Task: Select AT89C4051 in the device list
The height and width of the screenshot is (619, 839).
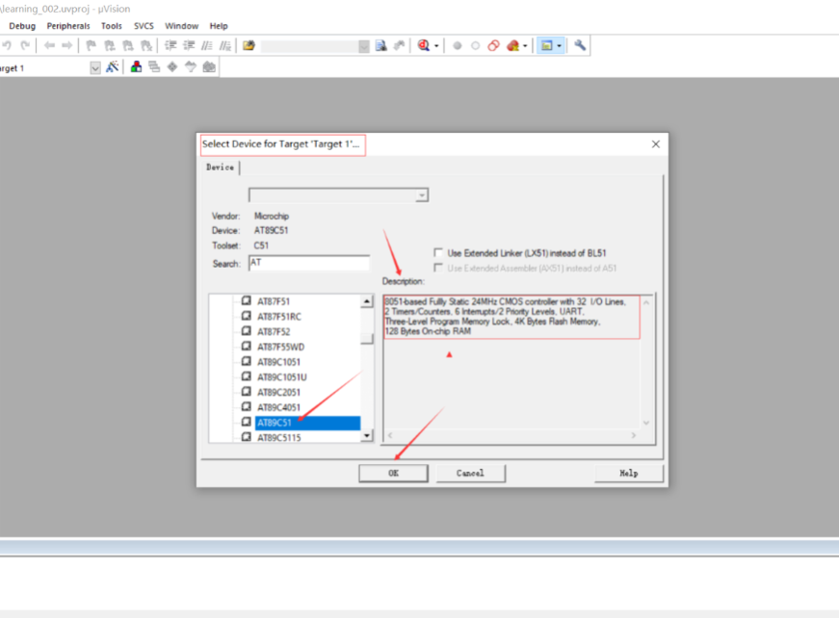Action: [278, 407]
